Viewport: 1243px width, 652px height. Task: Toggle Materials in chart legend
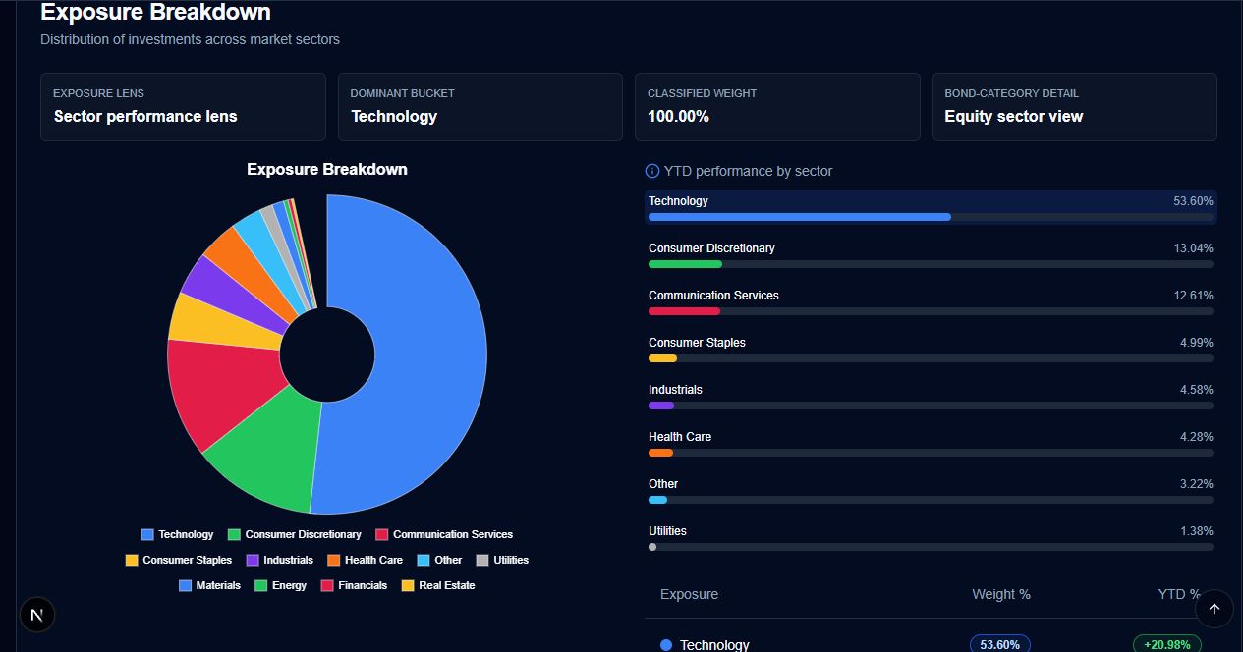click(x=209, y=585)
